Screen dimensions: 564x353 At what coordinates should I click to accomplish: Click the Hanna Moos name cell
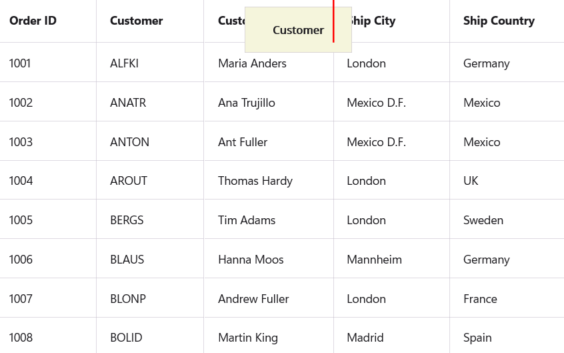[251, 260]
